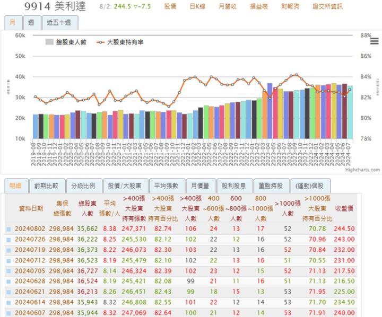The height and width of the screenshot is (317, 382).
Task: Click the holding value 247,371
Action: 134,229
